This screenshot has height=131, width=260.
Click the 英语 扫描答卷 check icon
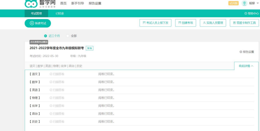coord(51,90)
